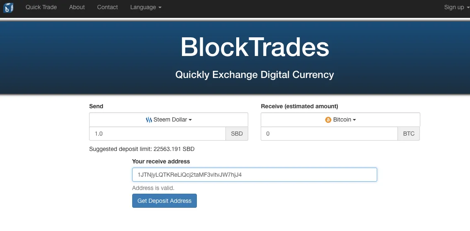Click the BlockTrades cube logo icon
This screenshot has height=231, width=470.
[8, 7]
